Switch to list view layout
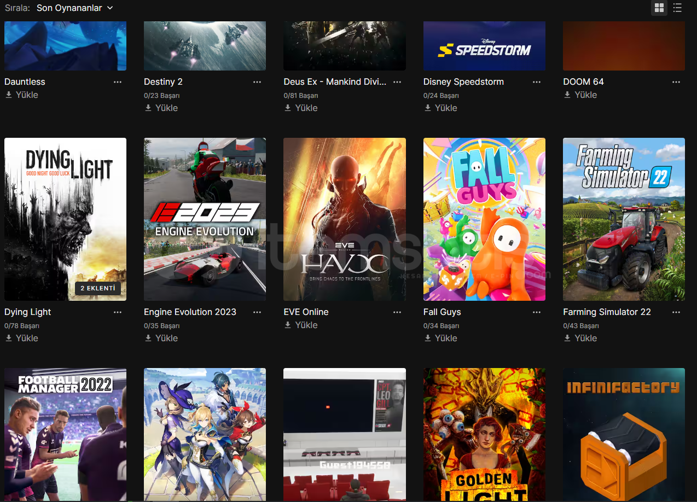 (x=677, y=8)
